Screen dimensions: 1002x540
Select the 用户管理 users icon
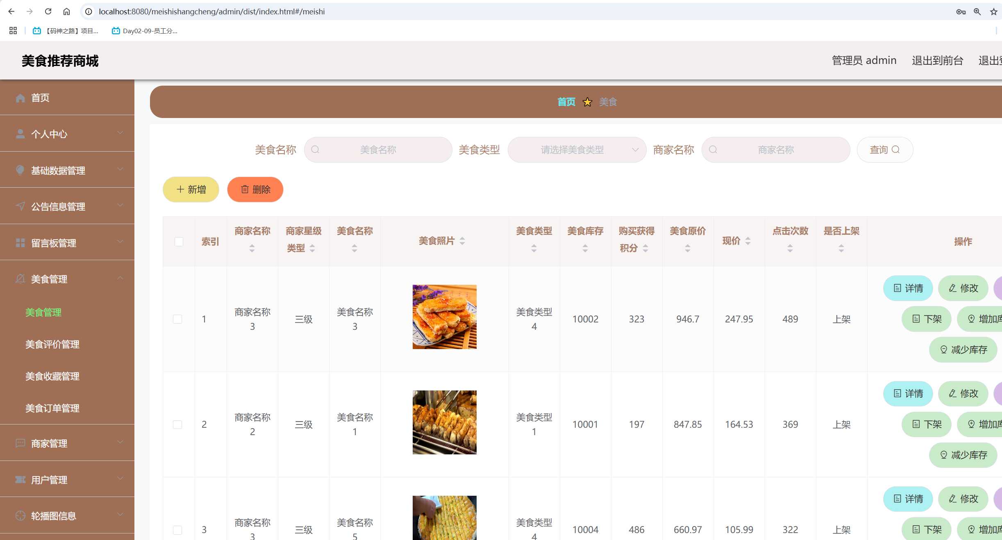pos(20,479)
